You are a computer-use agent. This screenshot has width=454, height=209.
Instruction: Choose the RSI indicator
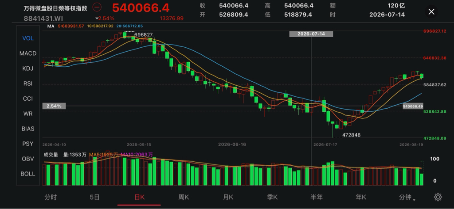[x=28, y=84]
